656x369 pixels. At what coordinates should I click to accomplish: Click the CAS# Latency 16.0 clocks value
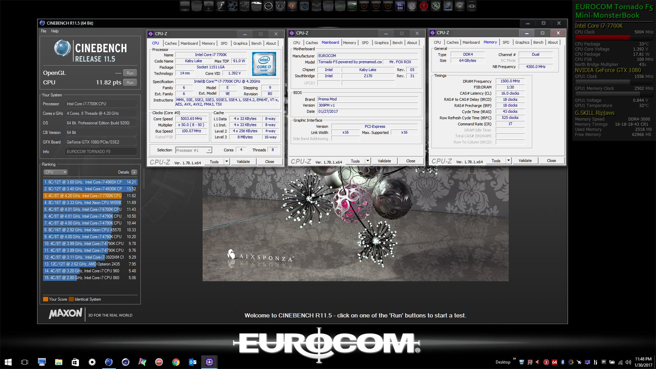510,93
